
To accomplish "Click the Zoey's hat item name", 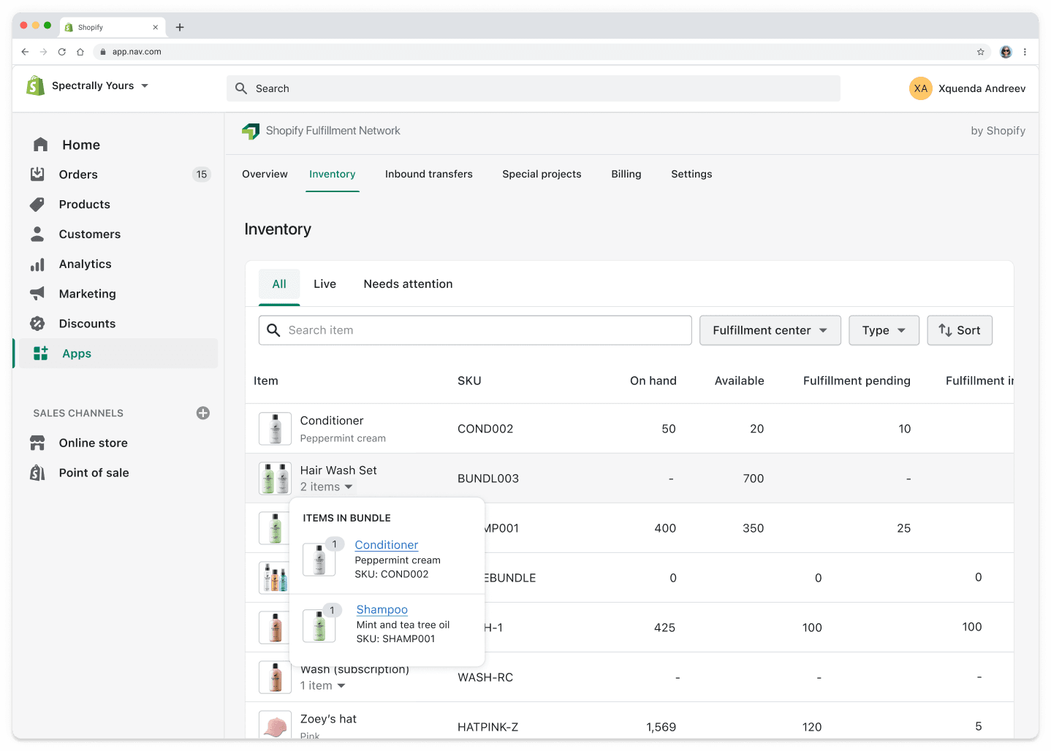I will [328, 719].
